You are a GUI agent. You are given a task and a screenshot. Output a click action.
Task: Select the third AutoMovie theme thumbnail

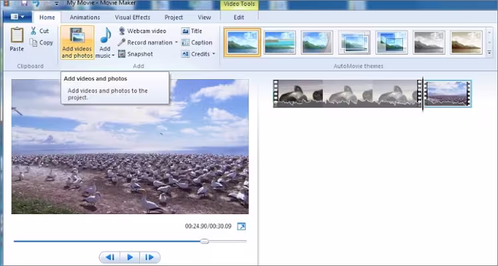[317, 43]
